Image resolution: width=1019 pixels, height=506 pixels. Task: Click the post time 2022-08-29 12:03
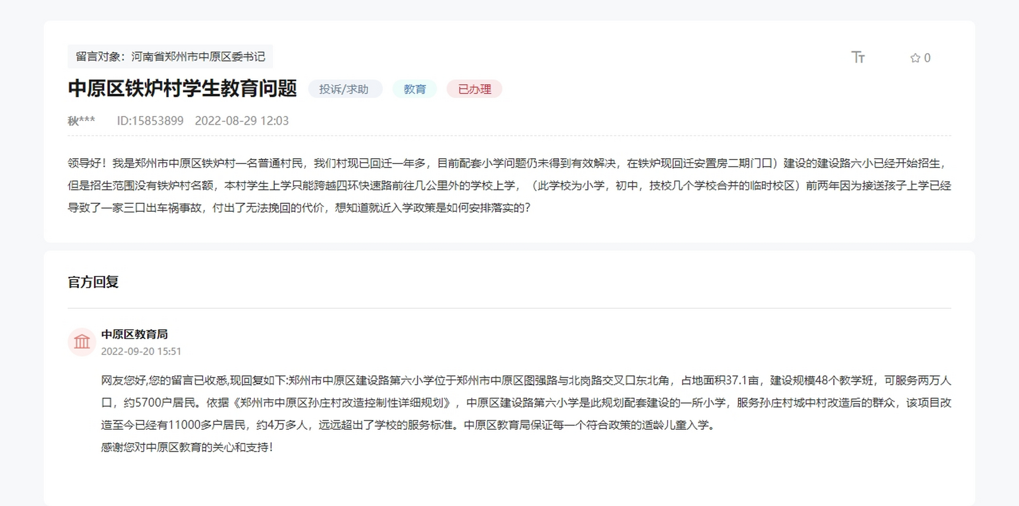click(242, 121)
